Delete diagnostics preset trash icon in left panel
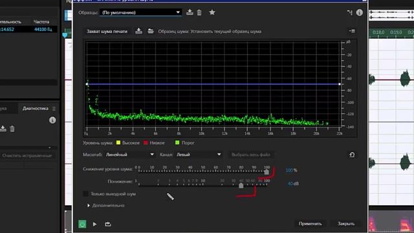 point(12,129)
